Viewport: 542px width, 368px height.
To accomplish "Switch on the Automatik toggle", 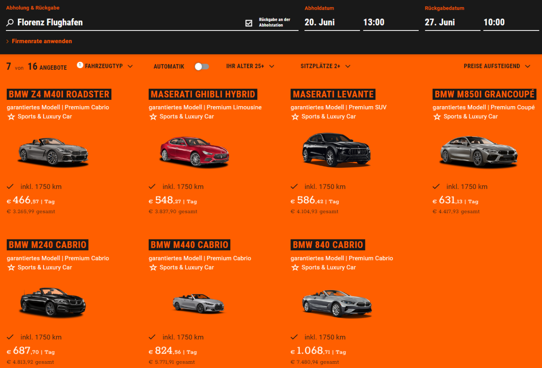I will click(202, 66).
